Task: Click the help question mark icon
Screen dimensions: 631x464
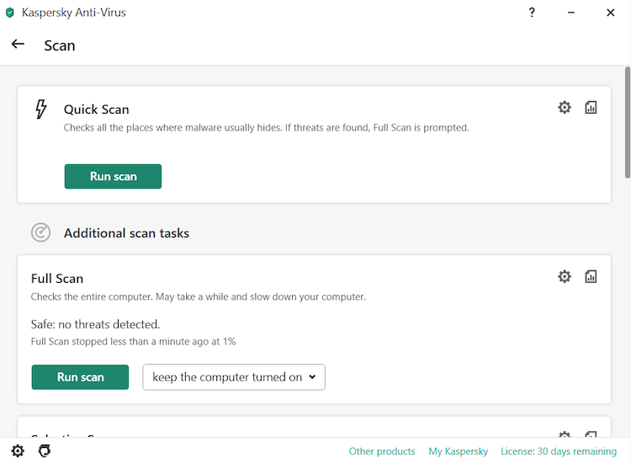Action: pos(532,13)
